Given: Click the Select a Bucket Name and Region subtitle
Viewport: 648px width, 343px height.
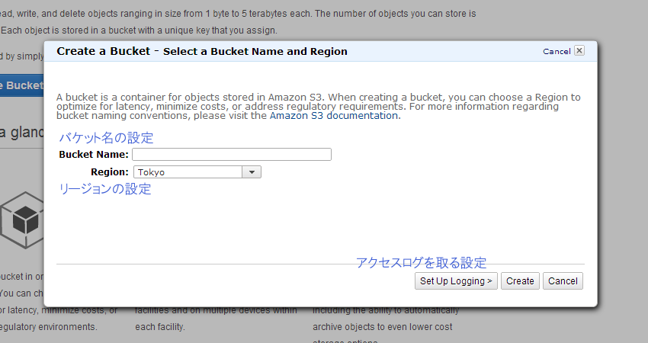Looking at the screenshot, I should [x=255, y=52].
